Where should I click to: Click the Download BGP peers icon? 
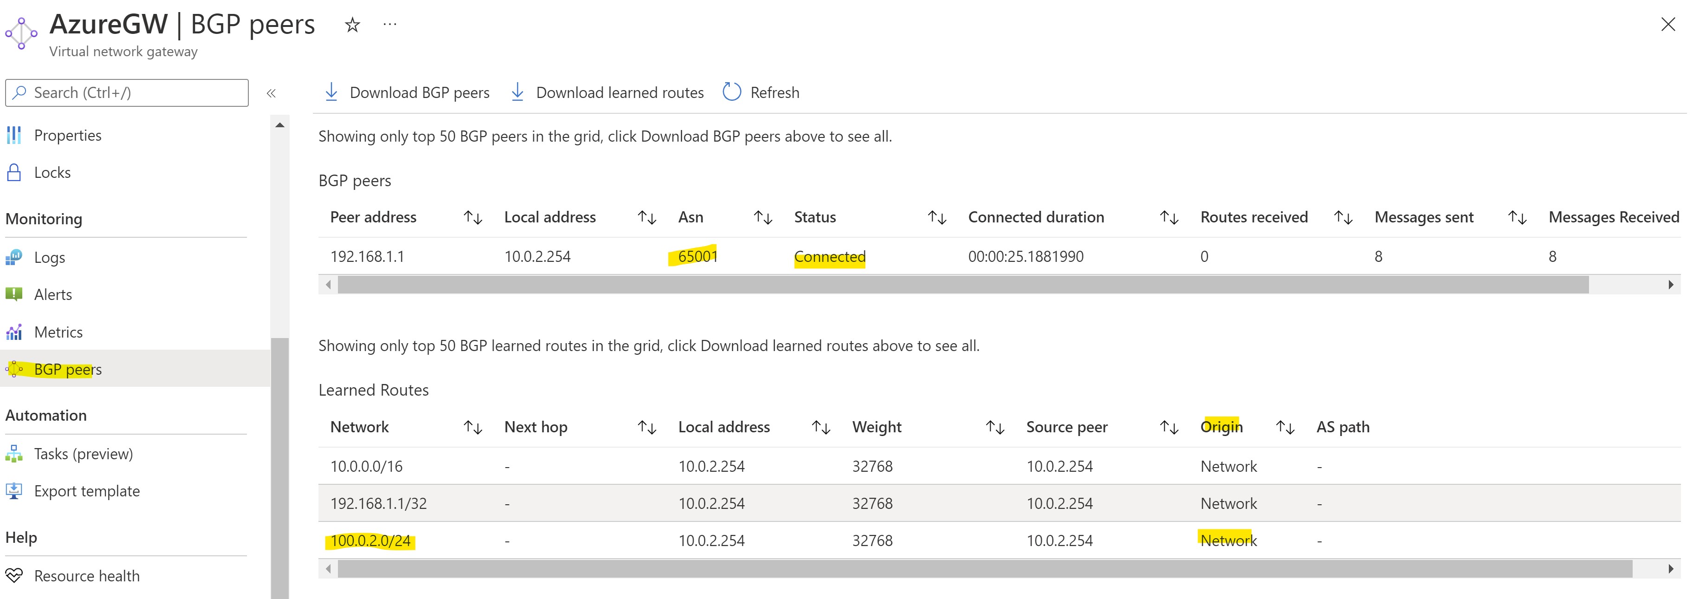click(331, 92)
